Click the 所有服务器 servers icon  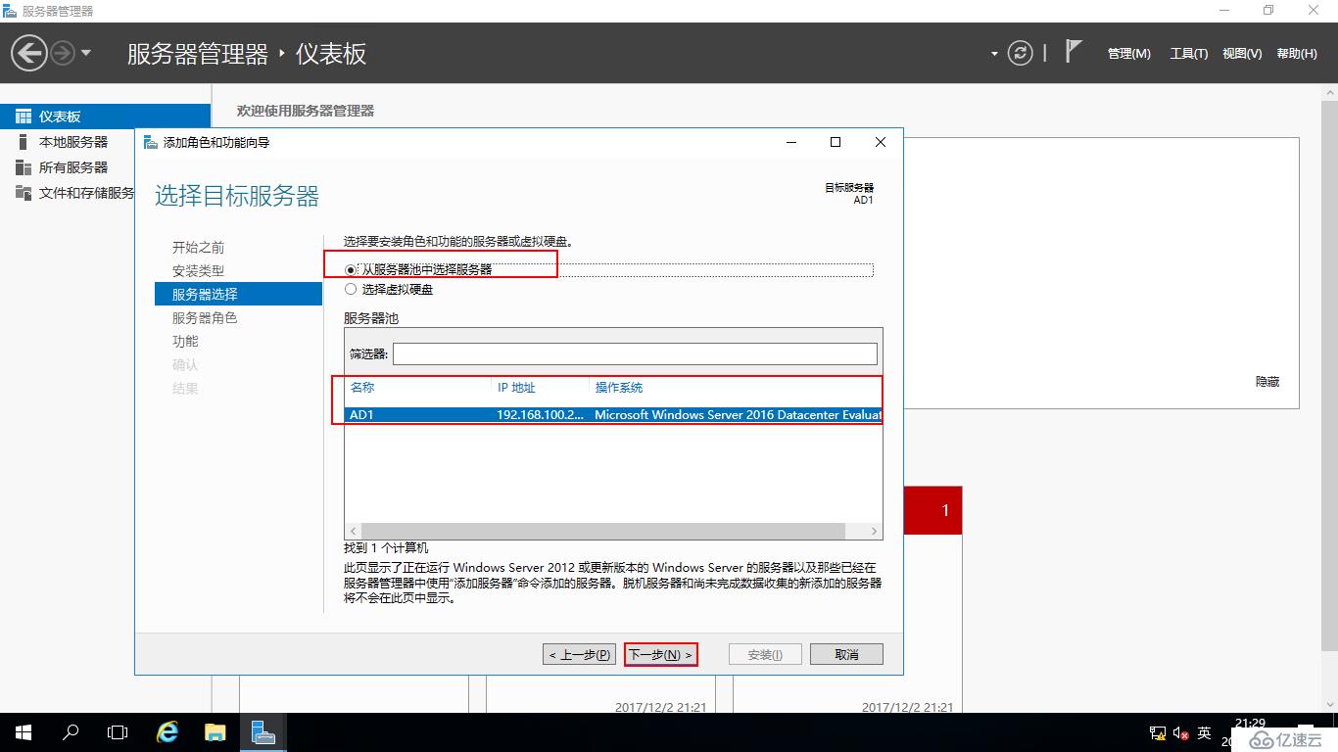24,167
